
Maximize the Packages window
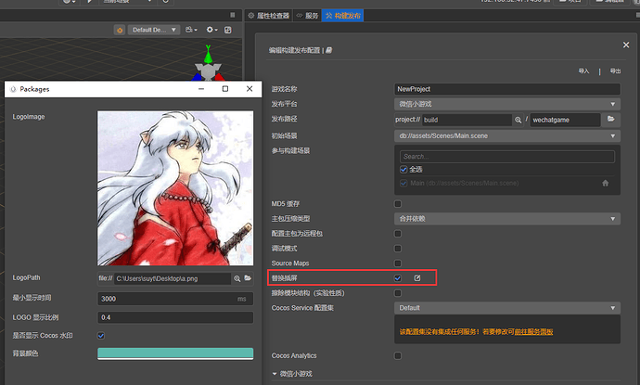coord(224,88)
